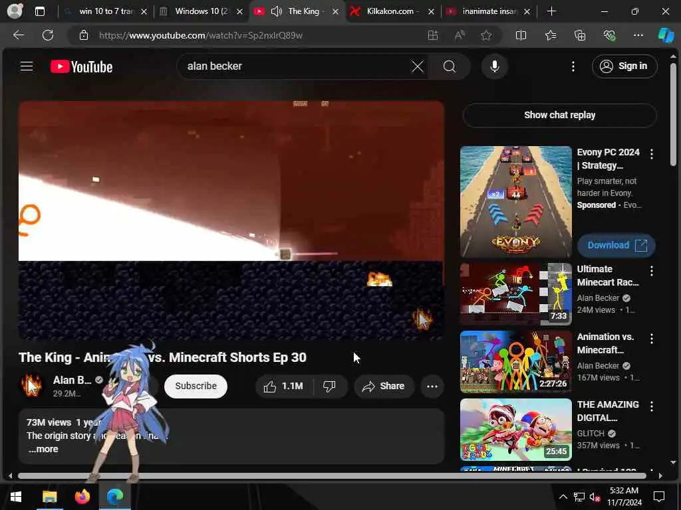The width and height of the screenshot is (681, 510).
Task: Reload the page with refresh icon
Action: click(48, 35)
